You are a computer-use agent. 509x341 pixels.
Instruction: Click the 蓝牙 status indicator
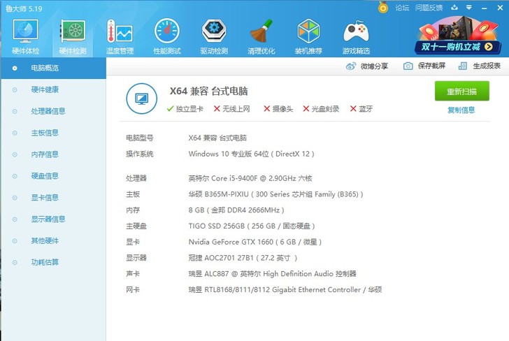tap(361, 109)
